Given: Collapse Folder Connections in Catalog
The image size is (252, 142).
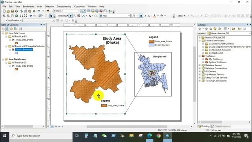Looking at the screenshot, I should pos(200,41).
